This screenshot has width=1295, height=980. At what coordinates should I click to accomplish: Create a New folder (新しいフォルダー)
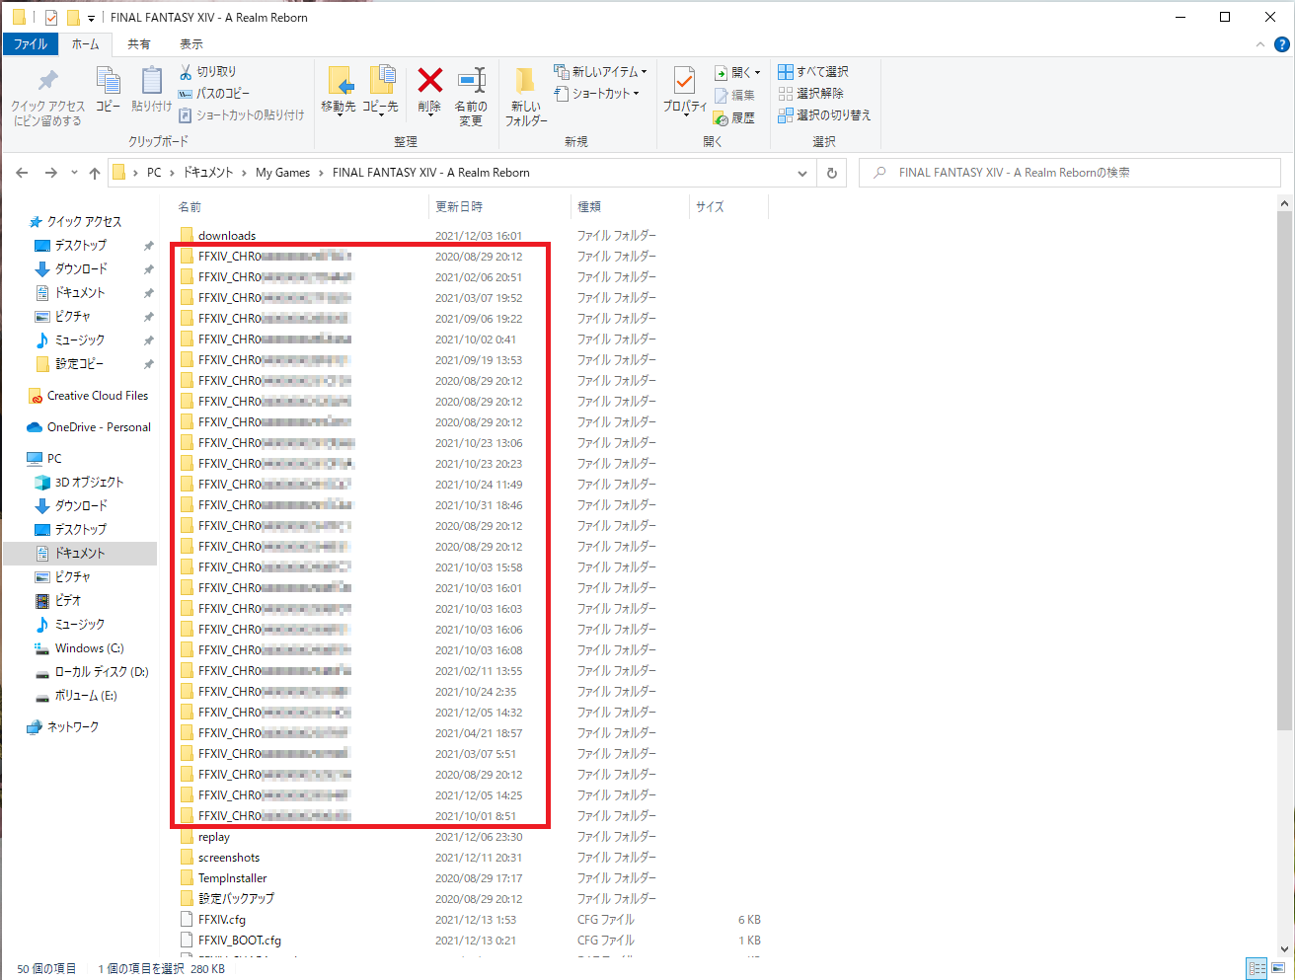[x=526, y=97]
